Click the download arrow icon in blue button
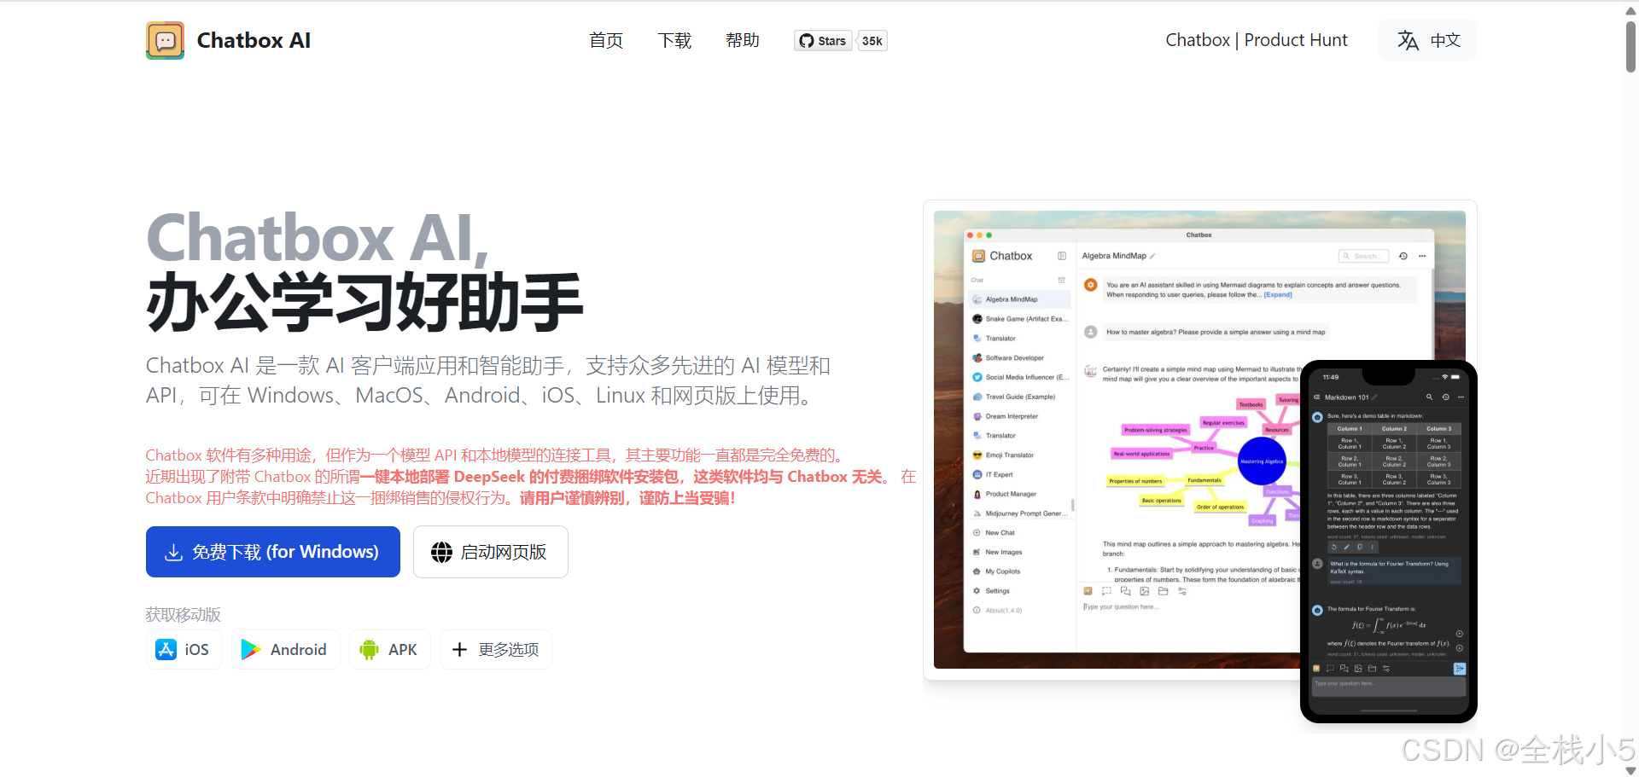Viewport: 1639px width, 777px height. tap(173, 553)
